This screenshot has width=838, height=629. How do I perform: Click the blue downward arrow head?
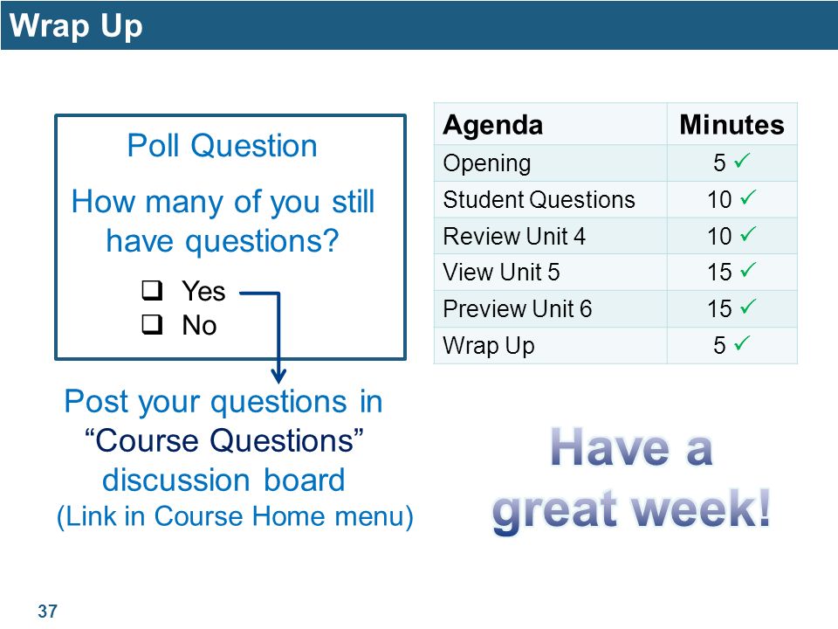278,376
